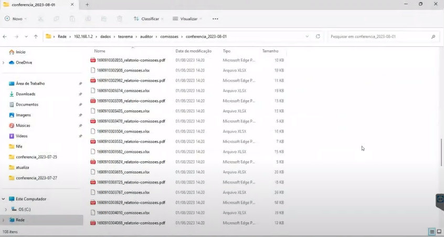Image resolution: width=444 pixels, height=237 pixels.
Task: Go up one folder level arrow
Action: coord(36,37)
